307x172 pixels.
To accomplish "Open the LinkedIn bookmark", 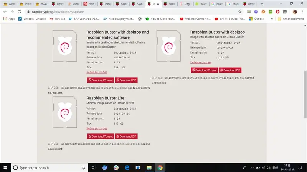I will (32, 19).
